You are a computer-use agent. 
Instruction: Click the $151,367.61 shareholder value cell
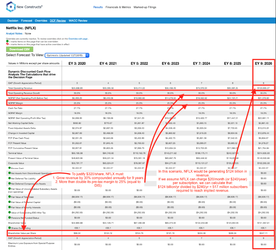(263, 223)
